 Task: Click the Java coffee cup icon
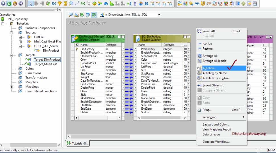[208, 3]
